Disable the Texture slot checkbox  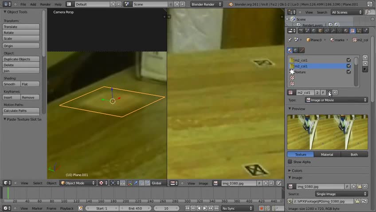click(x=349, y=72)
